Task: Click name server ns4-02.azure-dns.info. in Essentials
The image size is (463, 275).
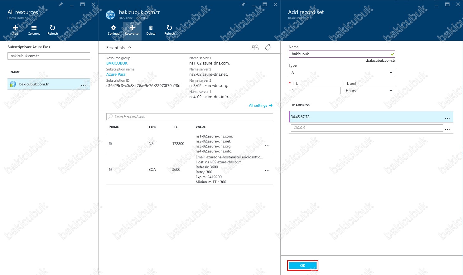Action: (209, 97)
